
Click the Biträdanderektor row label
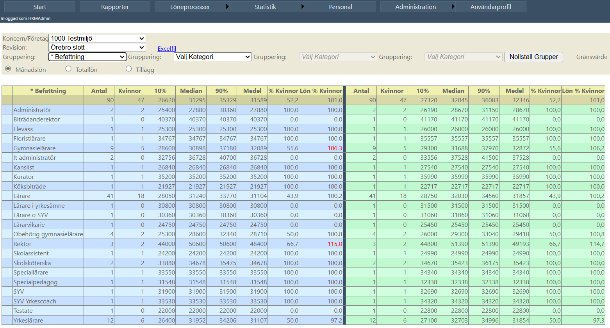pyautogui.click(x=37, y=119)
